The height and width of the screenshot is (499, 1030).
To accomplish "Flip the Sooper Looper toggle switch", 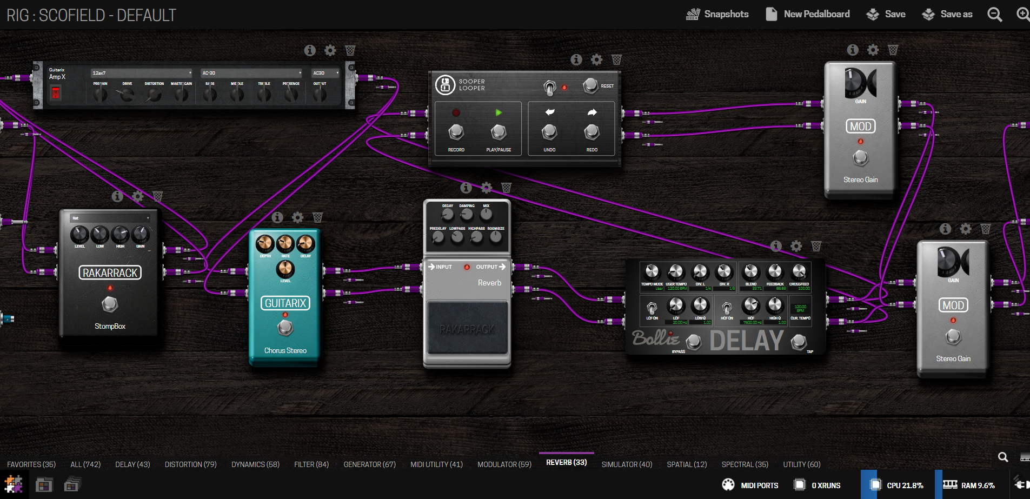I will pos(549,87).
